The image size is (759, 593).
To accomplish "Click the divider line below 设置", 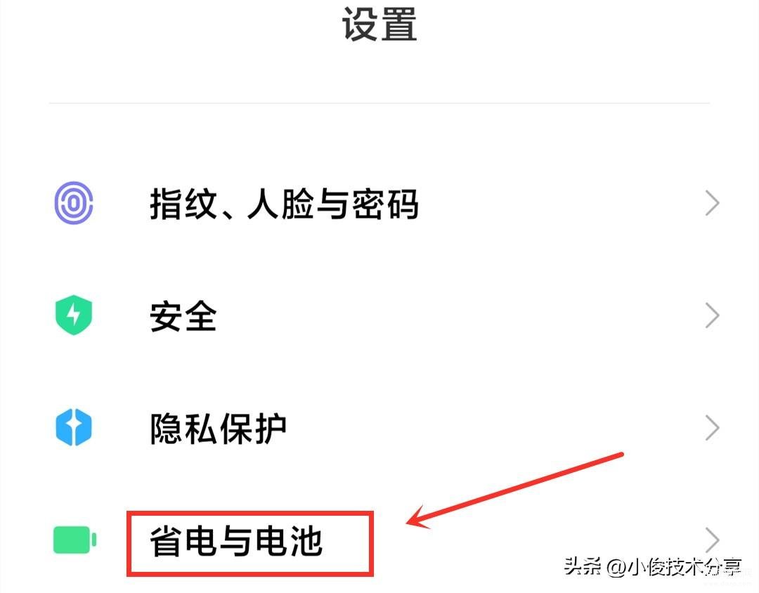I will click(379, 103).
